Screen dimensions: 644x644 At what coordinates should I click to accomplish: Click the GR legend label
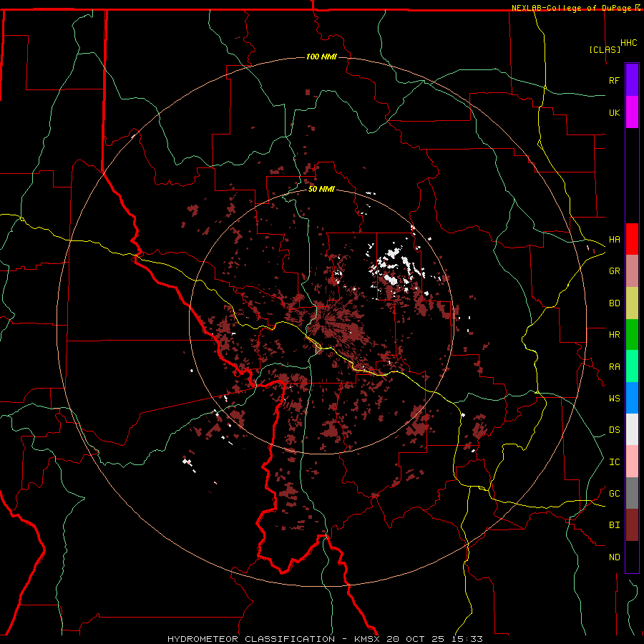614,270
